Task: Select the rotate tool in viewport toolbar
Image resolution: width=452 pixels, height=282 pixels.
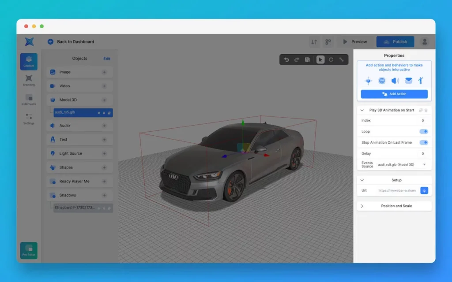Action: [x=331, y=59]
